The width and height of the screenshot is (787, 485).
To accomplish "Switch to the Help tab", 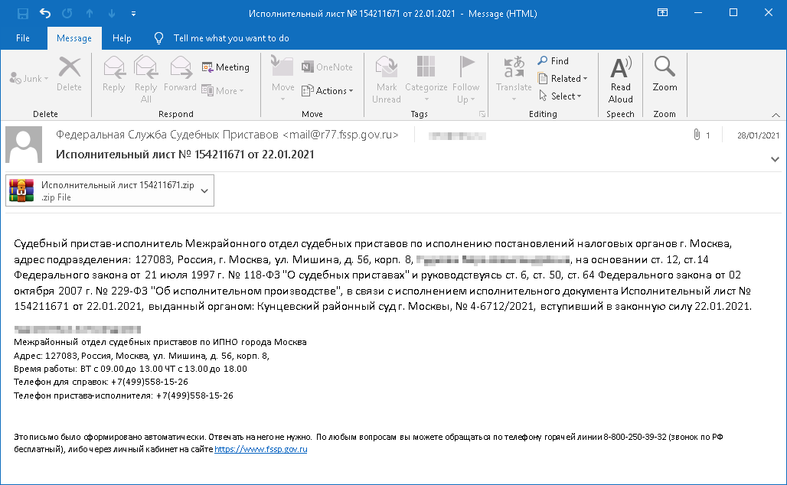I will pyautogui.click(x=122, y=38).
